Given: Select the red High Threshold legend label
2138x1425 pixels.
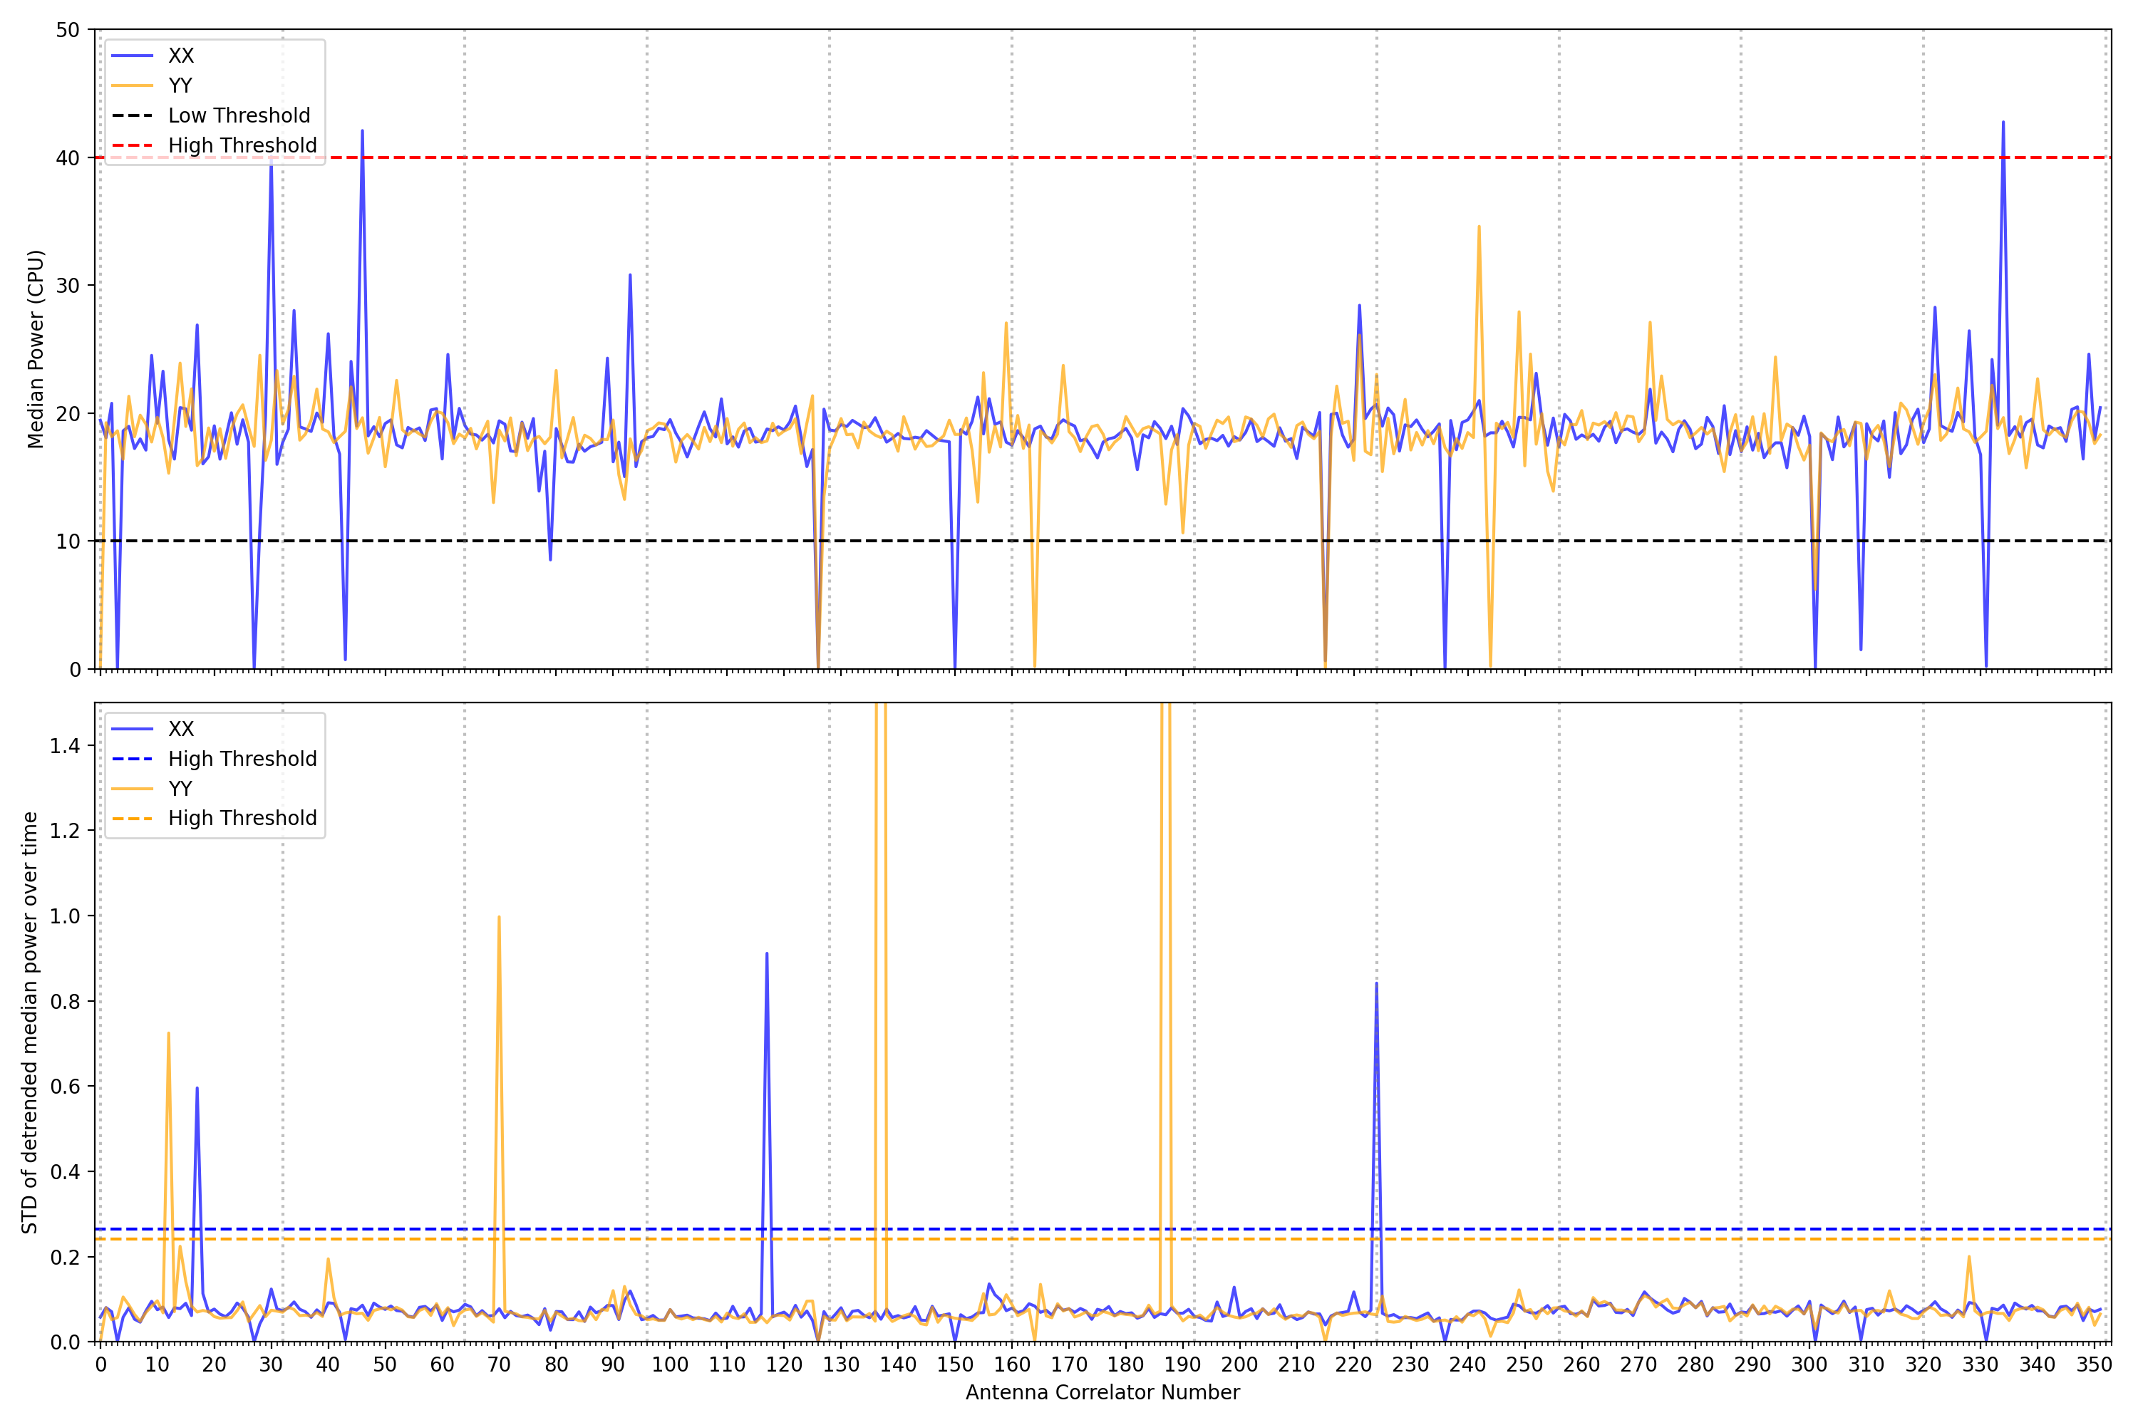Looking at the screenshot, I should 242,145.
